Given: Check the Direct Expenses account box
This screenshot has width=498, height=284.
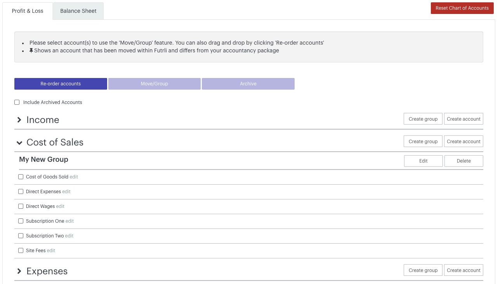Looking at the screenshot, I should tap(21, 192).
